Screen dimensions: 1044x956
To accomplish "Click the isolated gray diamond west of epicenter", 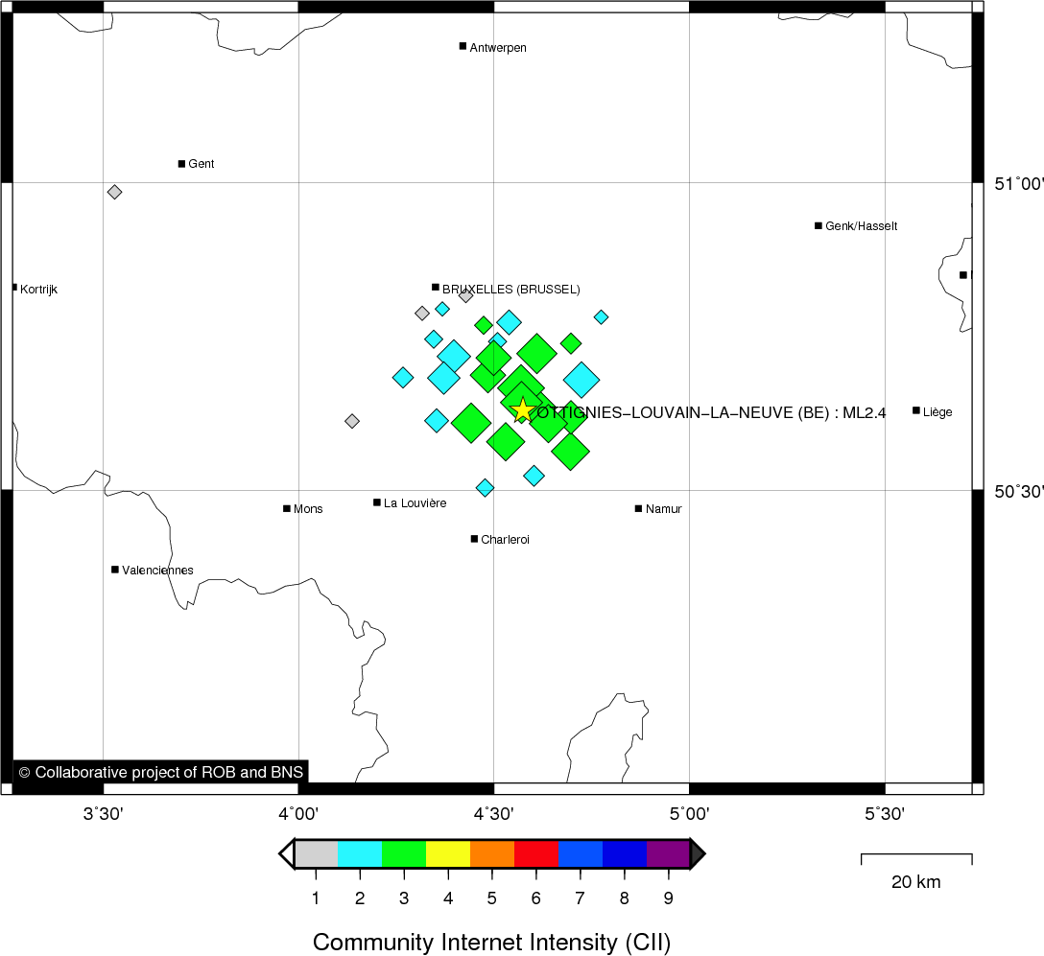I will click(x=352, y=421).
